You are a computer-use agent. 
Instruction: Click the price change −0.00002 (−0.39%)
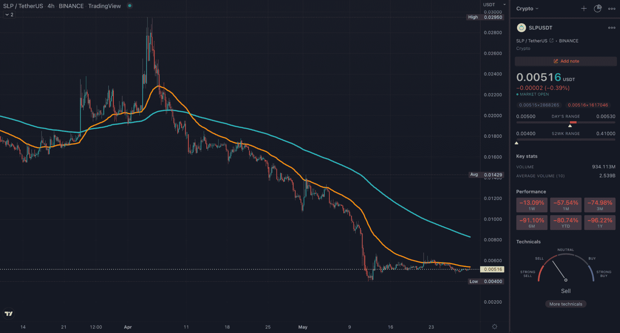(543, 88)
